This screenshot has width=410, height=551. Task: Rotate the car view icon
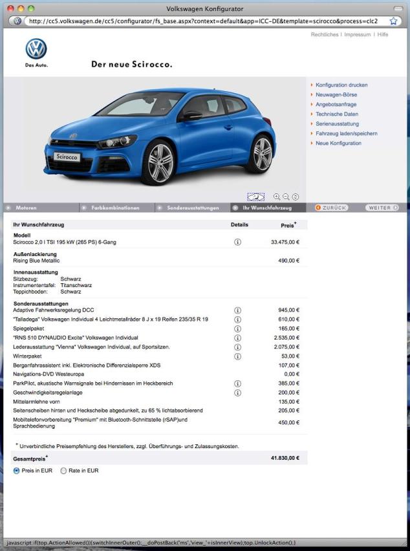(296, 197)
